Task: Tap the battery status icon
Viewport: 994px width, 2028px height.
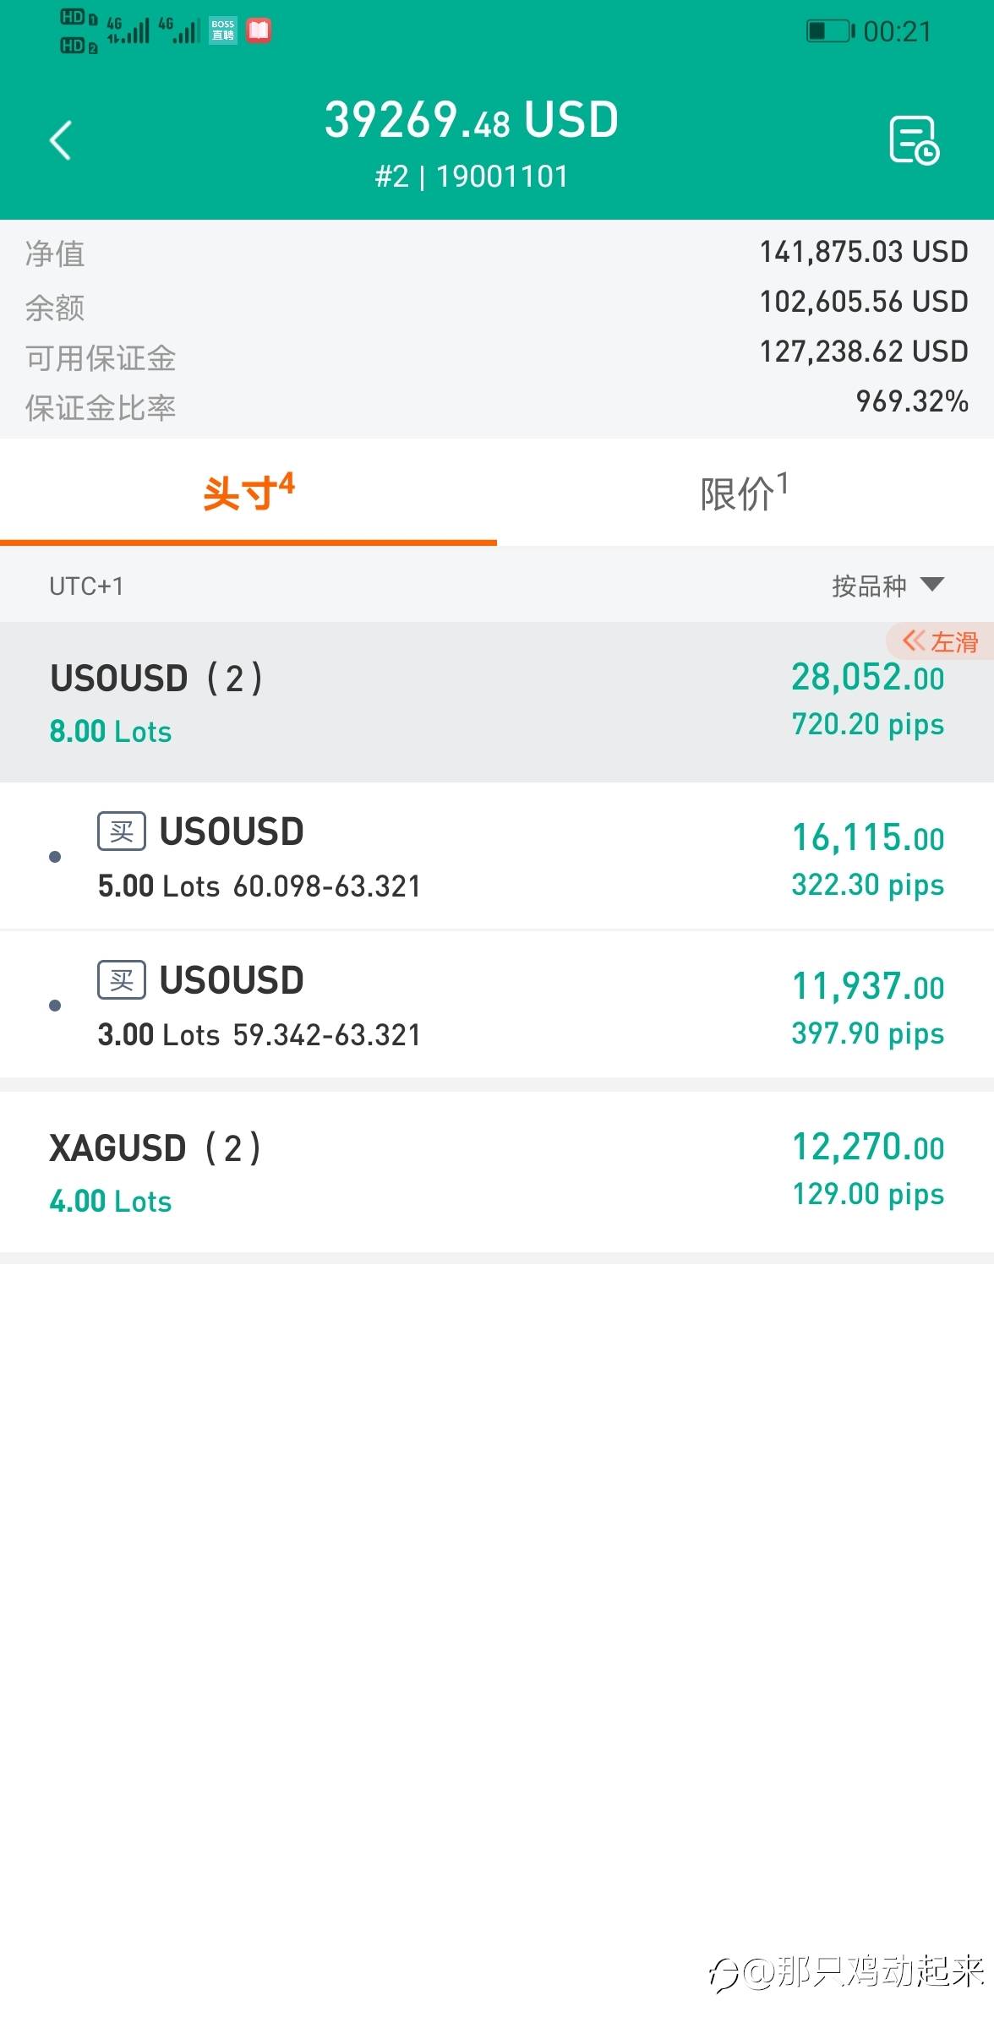Action: 829,31
